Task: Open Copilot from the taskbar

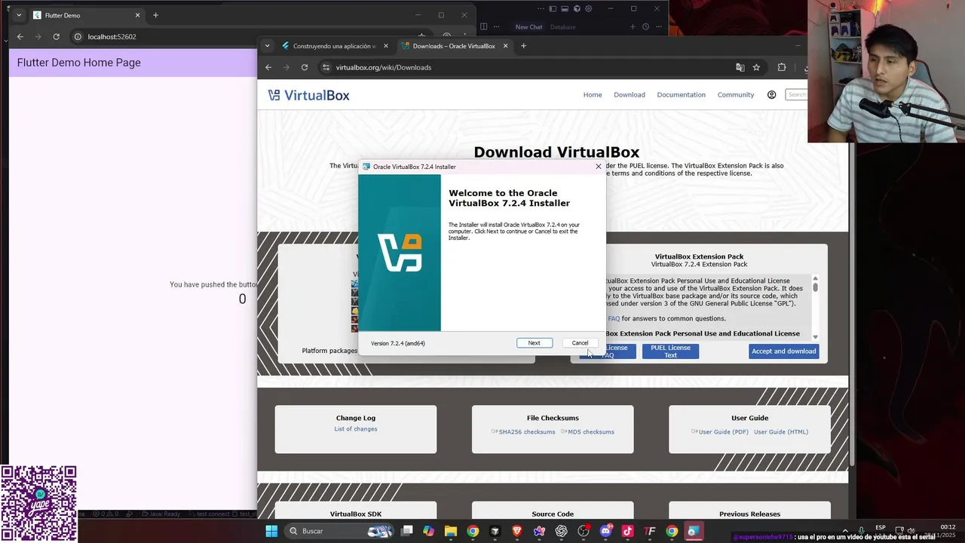Action: point(429,531)
